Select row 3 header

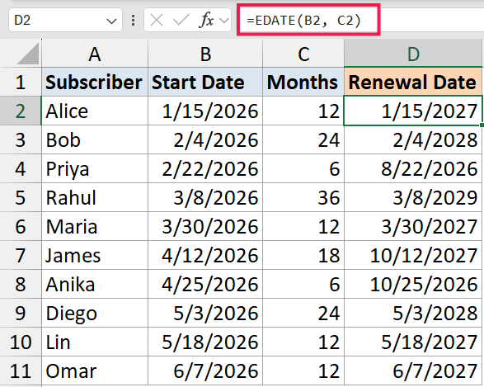21,139
